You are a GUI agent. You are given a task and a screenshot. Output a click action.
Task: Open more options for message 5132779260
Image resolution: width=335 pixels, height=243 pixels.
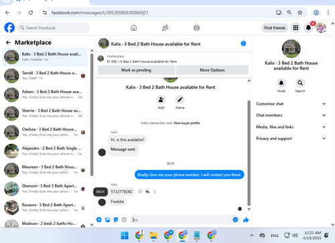pyautogui.click(x=155, y=191)
